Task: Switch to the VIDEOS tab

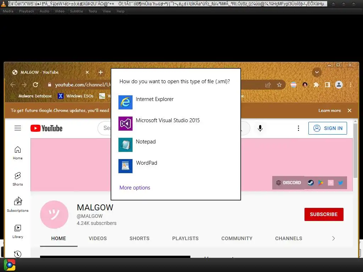Action: 98,238
